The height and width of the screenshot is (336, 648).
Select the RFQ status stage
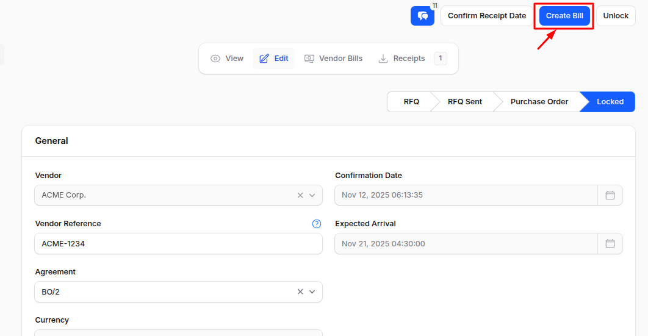tap(411, 102)
